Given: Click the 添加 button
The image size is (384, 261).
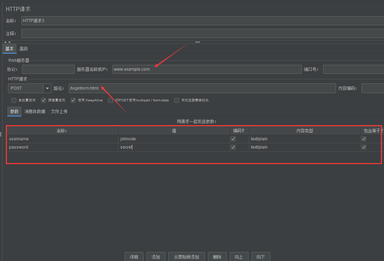Looking at the screenshot, I should click(156, 257).
